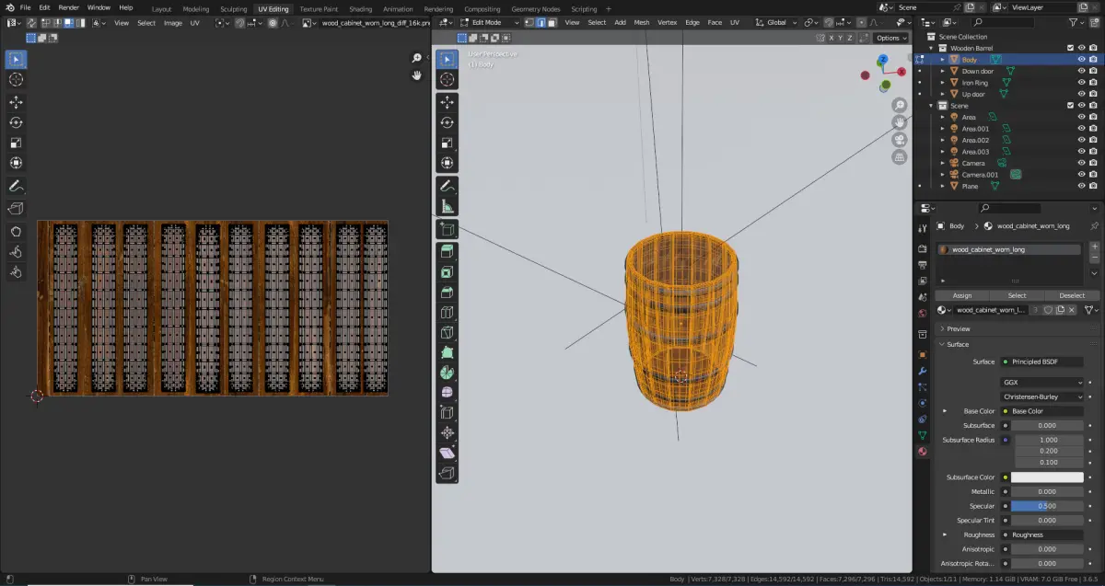
Task: Hide the Iron Ring object in outliner
Action: pos(1081,83)
